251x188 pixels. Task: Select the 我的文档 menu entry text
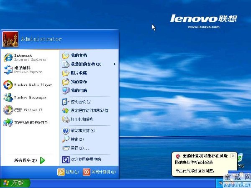[x=79, y=56]
